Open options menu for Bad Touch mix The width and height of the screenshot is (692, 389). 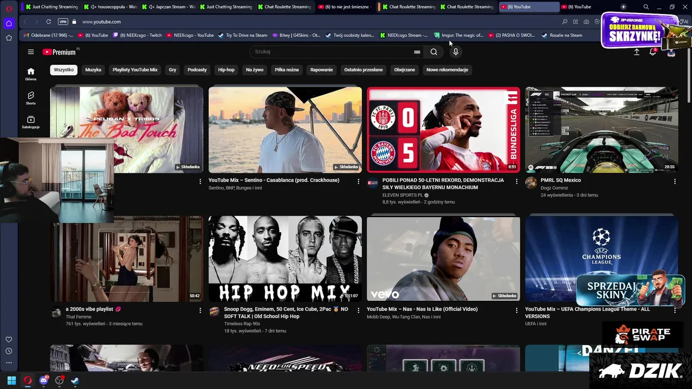point(200,182)
